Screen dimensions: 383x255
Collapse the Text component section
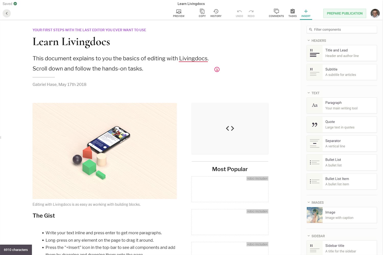click(x=309, y=93)
